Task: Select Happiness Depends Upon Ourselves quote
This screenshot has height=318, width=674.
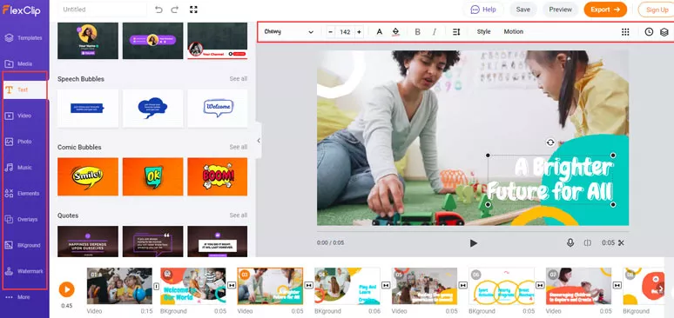Action: coord(88,242)
